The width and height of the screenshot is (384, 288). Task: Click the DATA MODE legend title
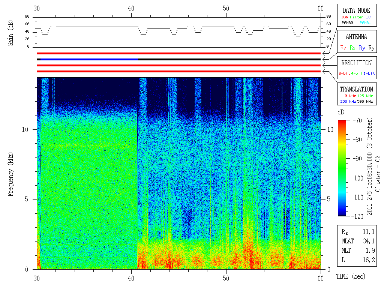[356, 10]
